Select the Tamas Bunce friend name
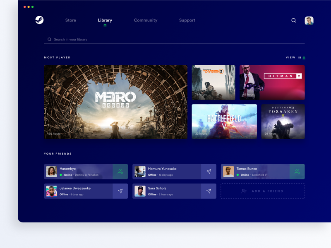331x248 pixels. (247, 169)
